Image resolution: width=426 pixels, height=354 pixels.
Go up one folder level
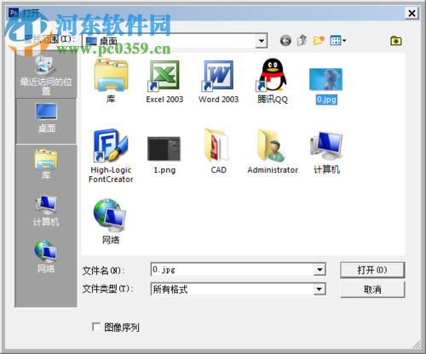pyautogui.click(x=302, y=40)
